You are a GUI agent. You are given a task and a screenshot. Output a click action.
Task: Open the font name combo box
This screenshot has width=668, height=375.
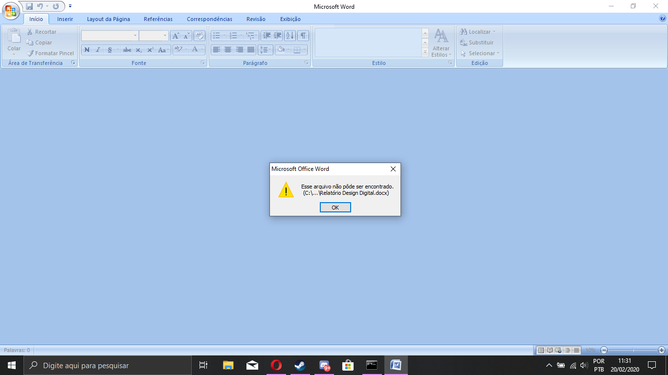110,36
